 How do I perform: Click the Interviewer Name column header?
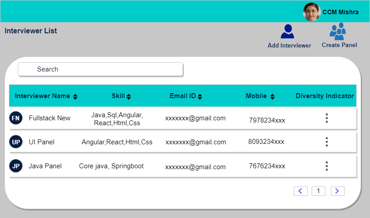[42, 96]
